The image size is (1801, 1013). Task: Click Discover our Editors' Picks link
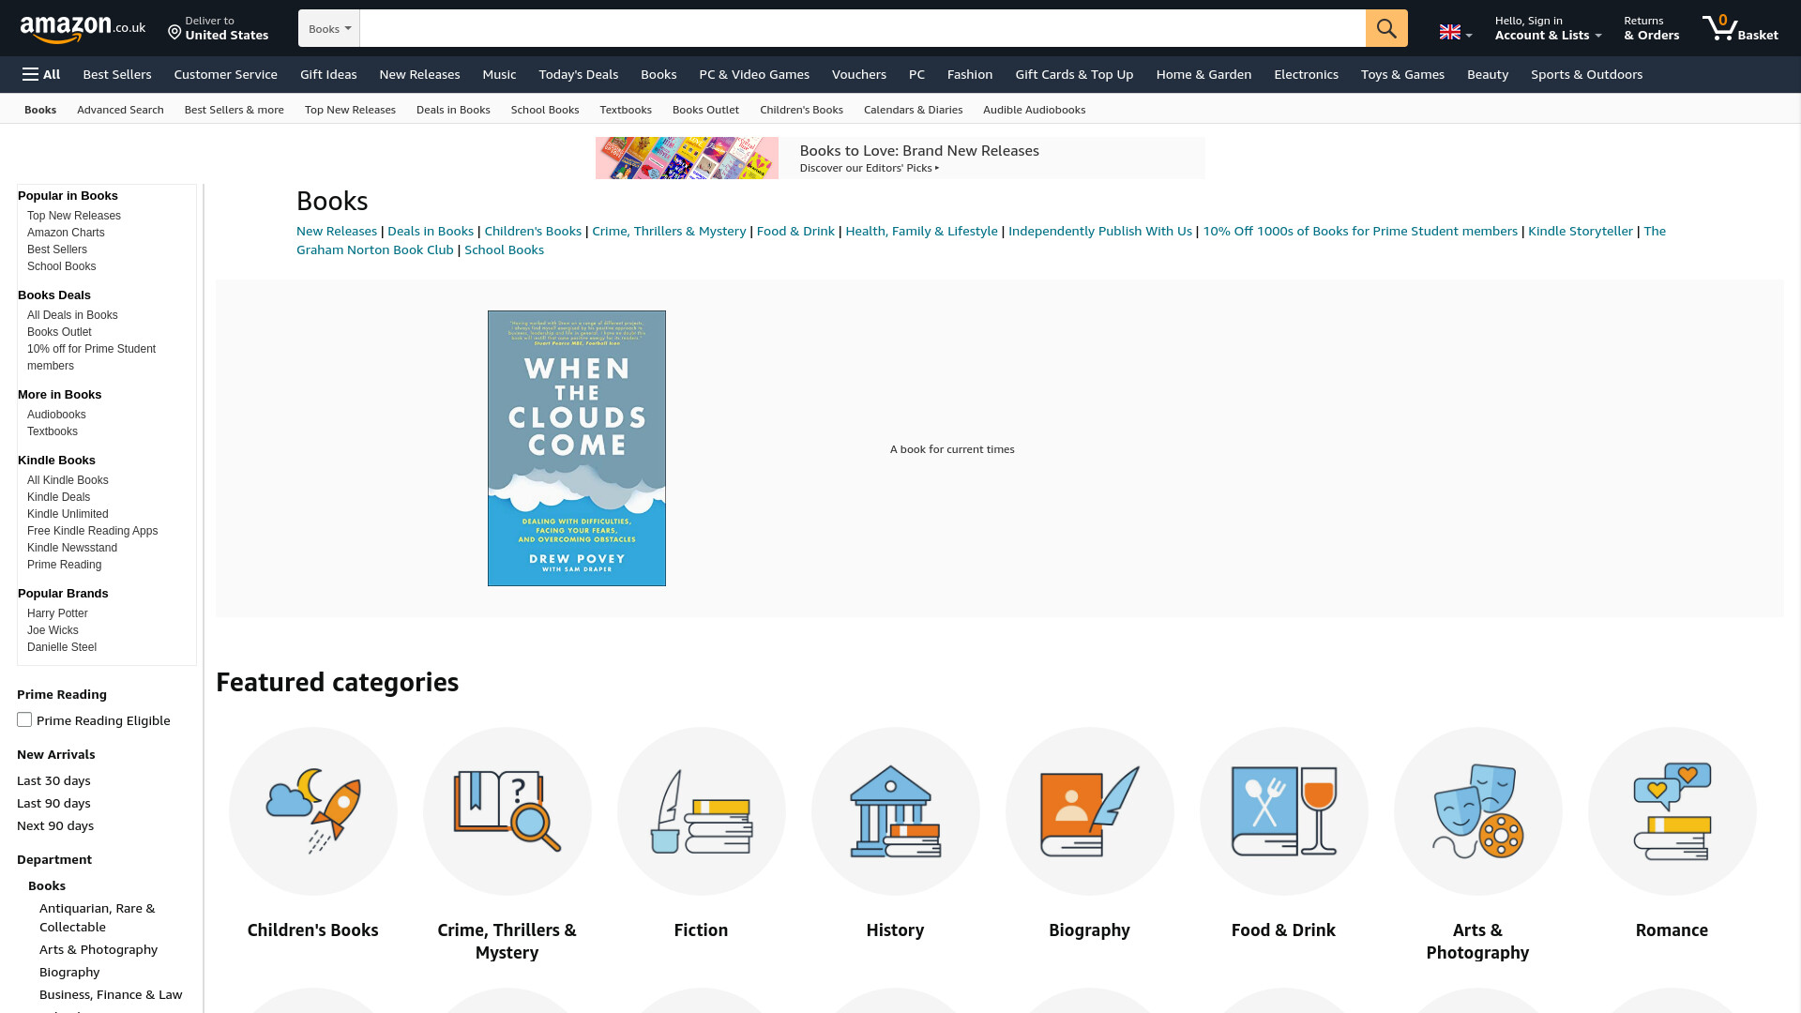[x=870, y=168]
